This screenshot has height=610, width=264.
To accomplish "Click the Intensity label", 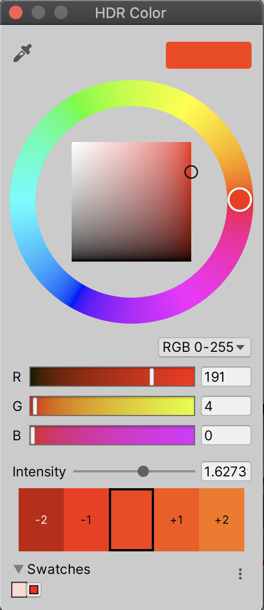I will tap(39, 471).
